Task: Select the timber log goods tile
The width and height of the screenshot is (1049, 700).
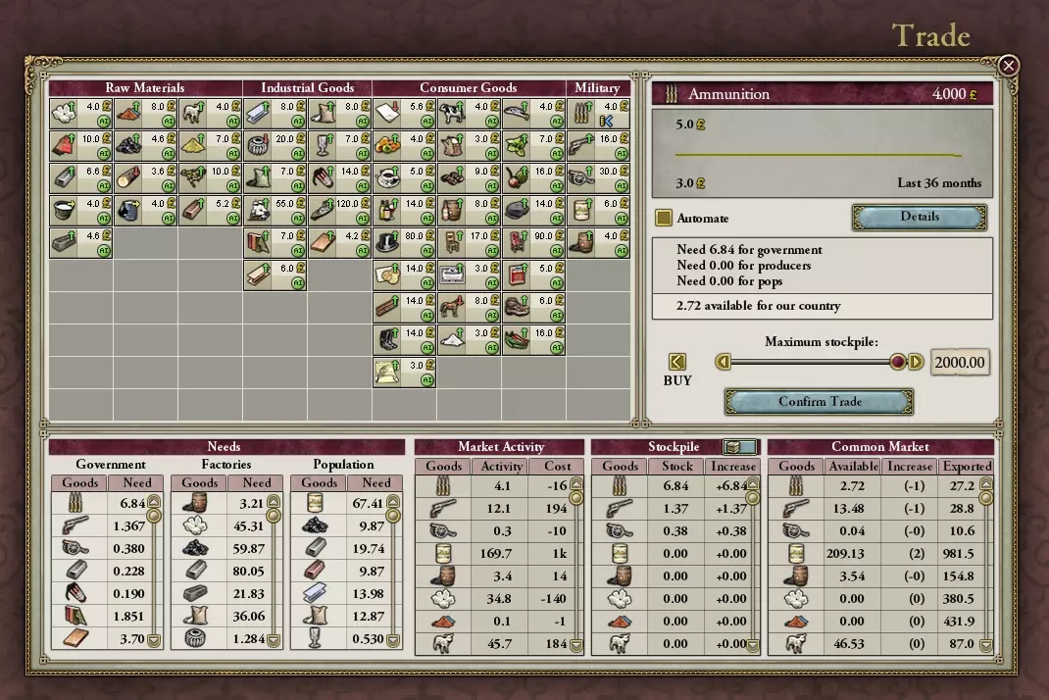Action: click(x=145, y=178)
